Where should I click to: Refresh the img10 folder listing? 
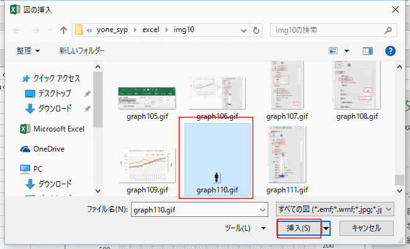pos(256,30)
